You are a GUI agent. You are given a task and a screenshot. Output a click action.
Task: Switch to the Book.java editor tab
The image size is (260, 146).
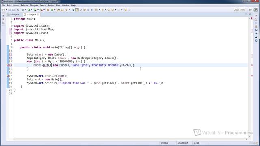[13, 15]
